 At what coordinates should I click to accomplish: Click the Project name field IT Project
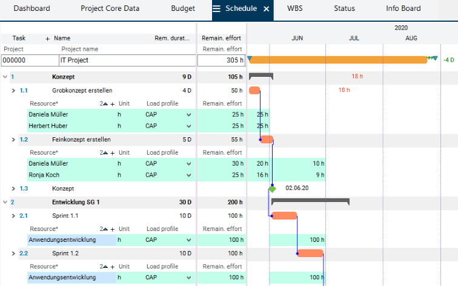coord(127,60)
